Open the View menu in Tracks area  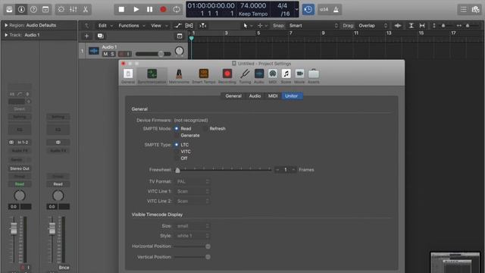(x=159, y=25)
